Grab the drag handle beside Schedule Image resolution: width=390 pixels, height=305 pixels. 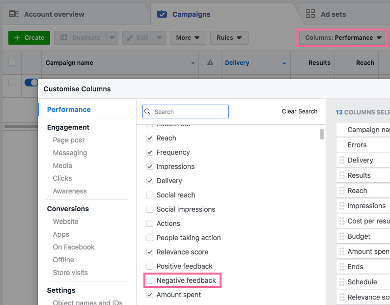coord(342,282)
